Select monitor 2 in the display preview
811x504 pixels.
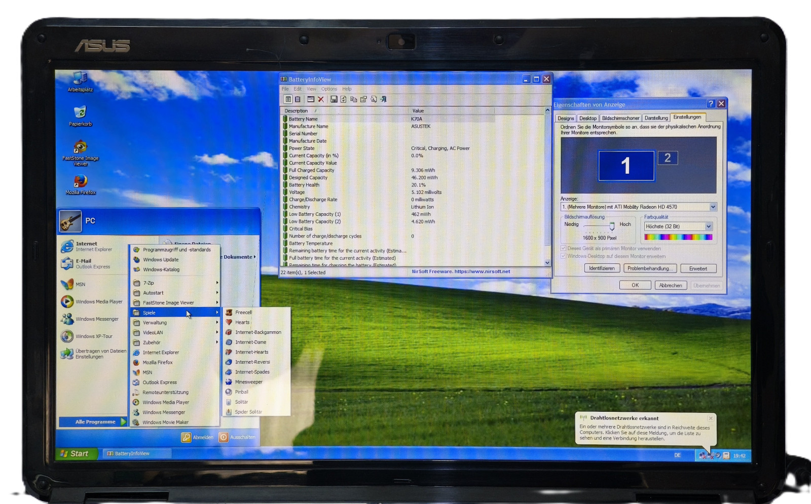(x=668, y=158)
